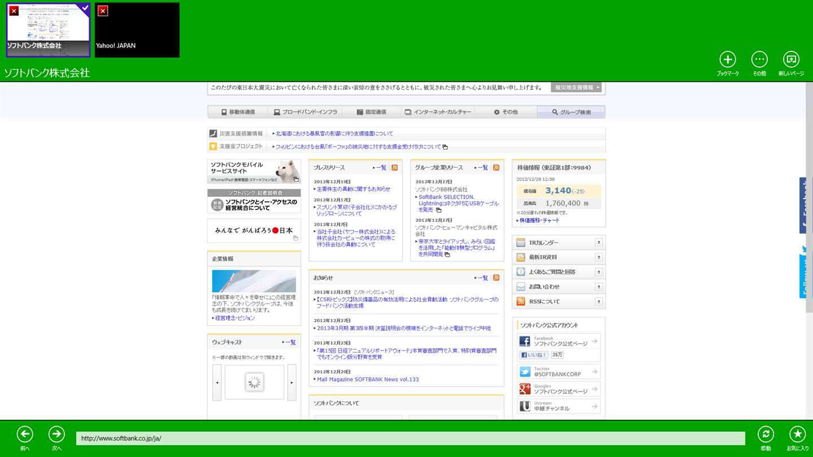
Task: Open the 2013年3月期 第3四半期 決算説明会 notice
Action: [404, 328]
